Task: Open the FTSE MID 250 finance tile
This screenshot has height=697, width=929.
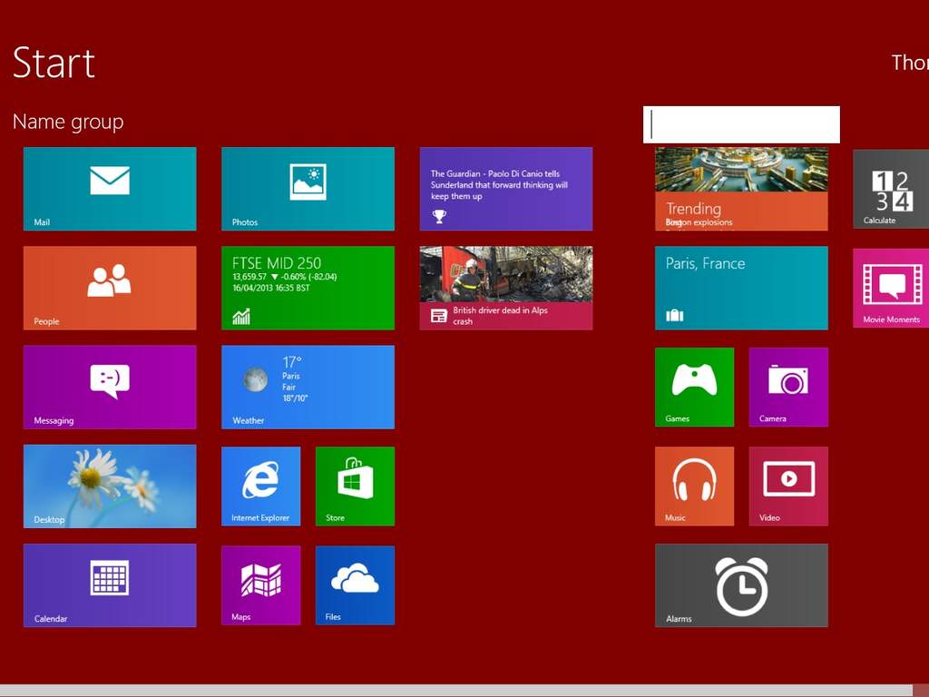Action: pos(308,288)
